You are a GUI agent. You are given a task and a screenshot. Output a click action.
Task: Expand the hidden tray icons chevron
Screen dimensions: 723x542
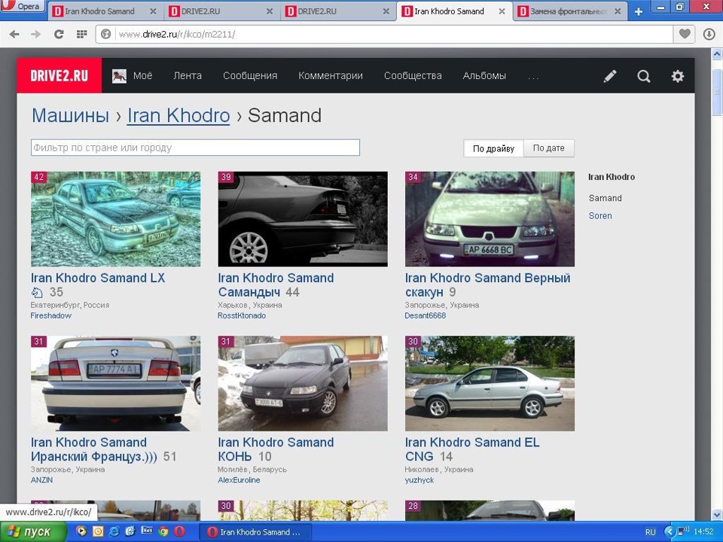(x=669, y=531)
